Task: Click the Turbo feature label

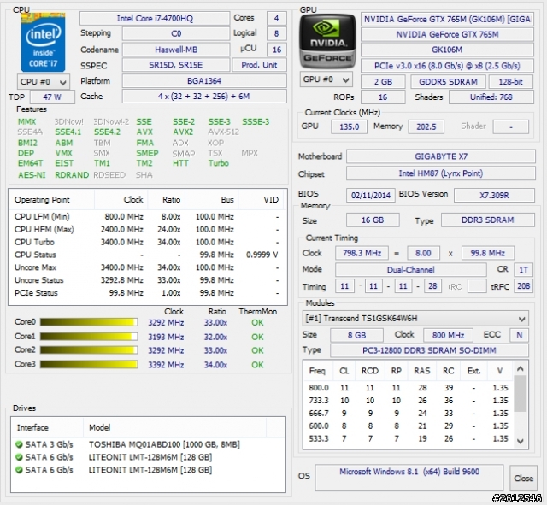Action: tap(219, 163)
